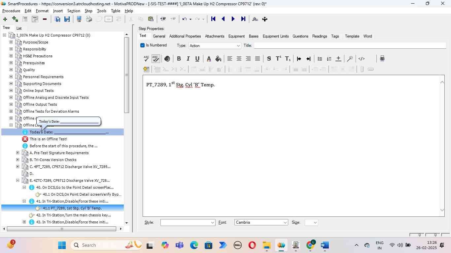
Task: Align text to the left
Action: tap(229, 59)
